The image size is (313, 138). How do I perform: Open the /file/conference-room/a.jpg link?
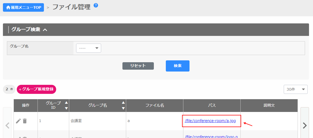(x=210, y=121)
